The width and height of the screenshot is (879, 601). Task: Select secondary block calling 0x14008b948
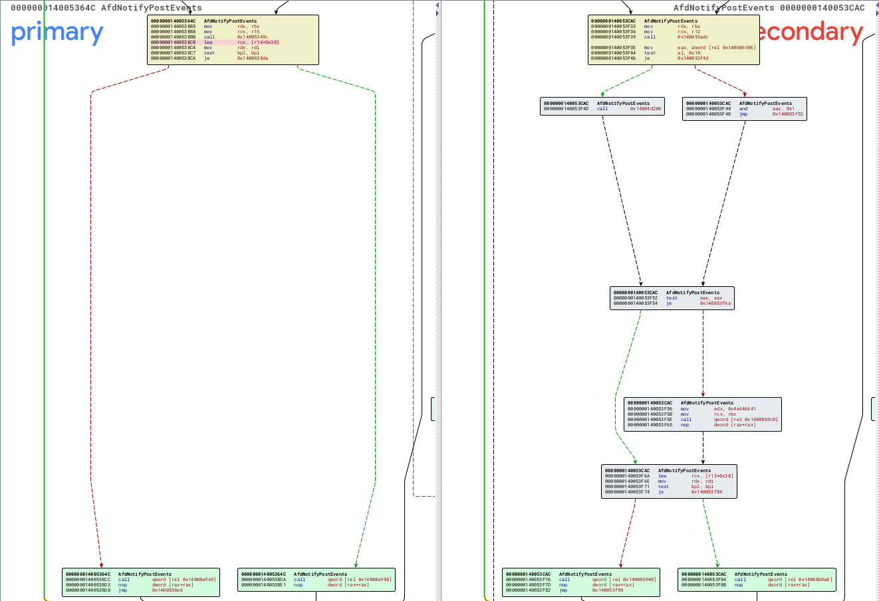pos(580,582)
